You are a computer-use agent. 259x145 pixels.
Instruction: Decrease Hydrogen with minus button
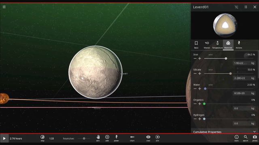(195, 119)
